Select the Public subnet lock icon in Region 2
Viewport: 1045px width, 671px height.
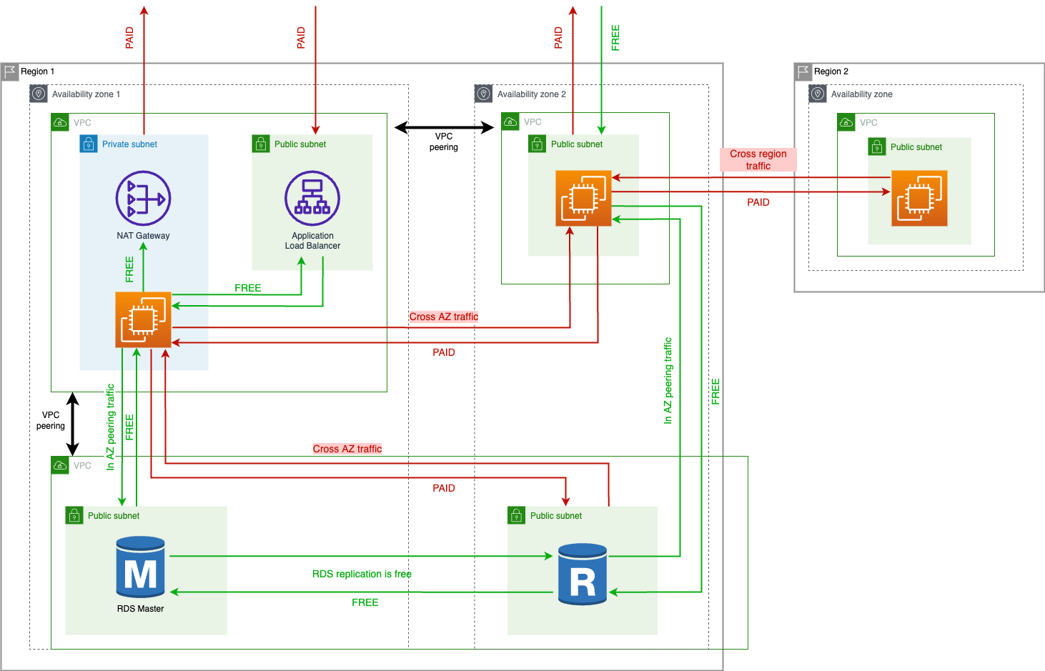point(877,146)
